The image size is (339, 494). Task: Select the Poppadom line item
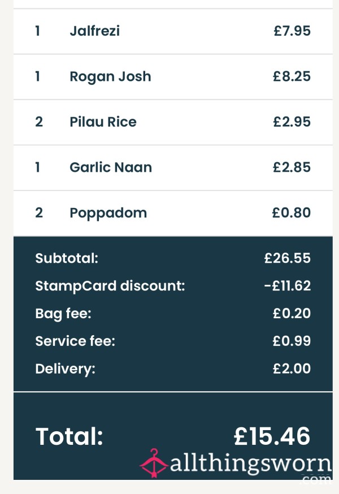pos(173,213)
